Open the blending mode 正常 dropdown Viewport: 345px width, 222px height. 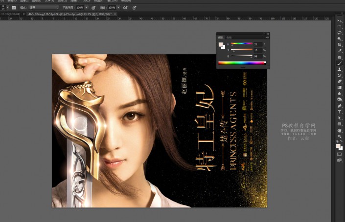[x=44, y=8]
